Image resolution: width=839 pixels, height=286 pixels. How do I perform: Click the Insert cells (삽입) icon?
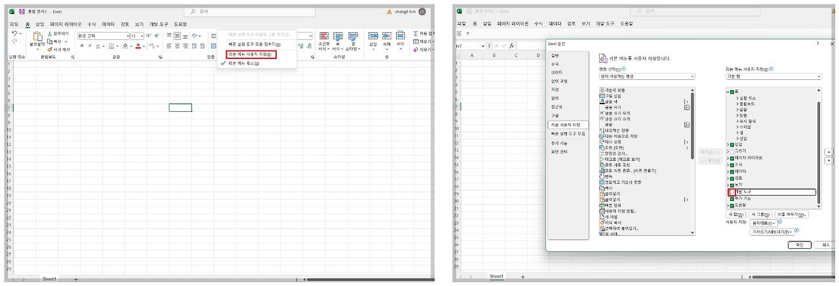[x=374, y=36]
